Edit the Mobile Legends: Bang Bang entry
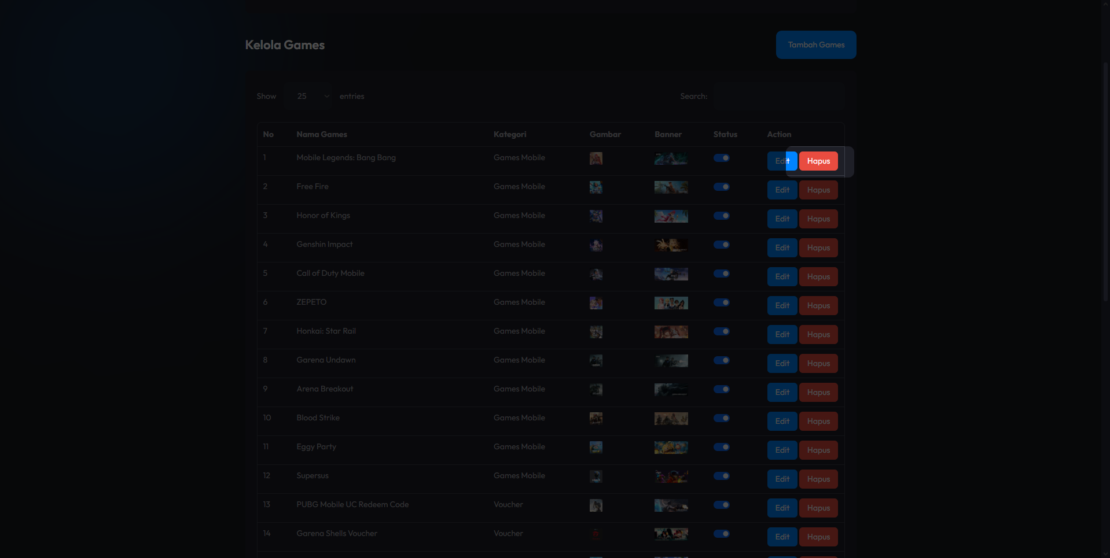Image resolution: width=1110 pixels, height=558 pixels. click(x=782, y=161)
